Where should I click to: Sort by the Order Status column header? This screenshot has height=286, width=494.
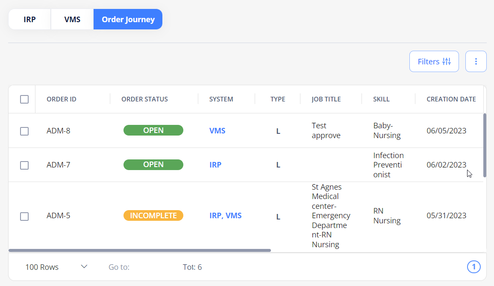click(x=144, y=99)
